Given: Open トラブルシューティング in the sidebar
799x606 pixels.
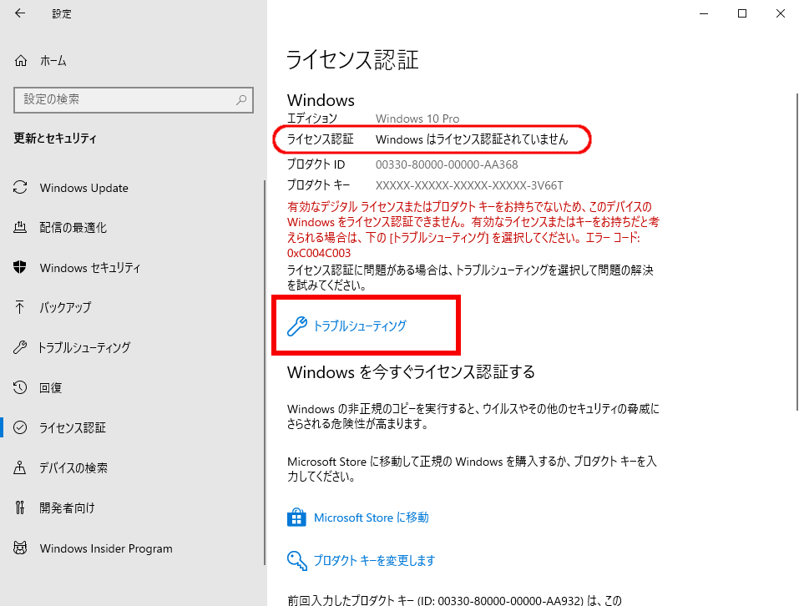Looking at the screenshot, I should pyautogui.click(x=84, y=347).
